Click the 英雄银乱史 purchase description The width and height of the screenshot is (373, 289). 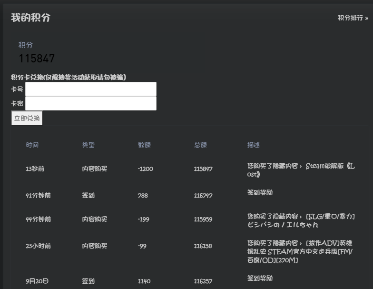click(x=301, y=251)
